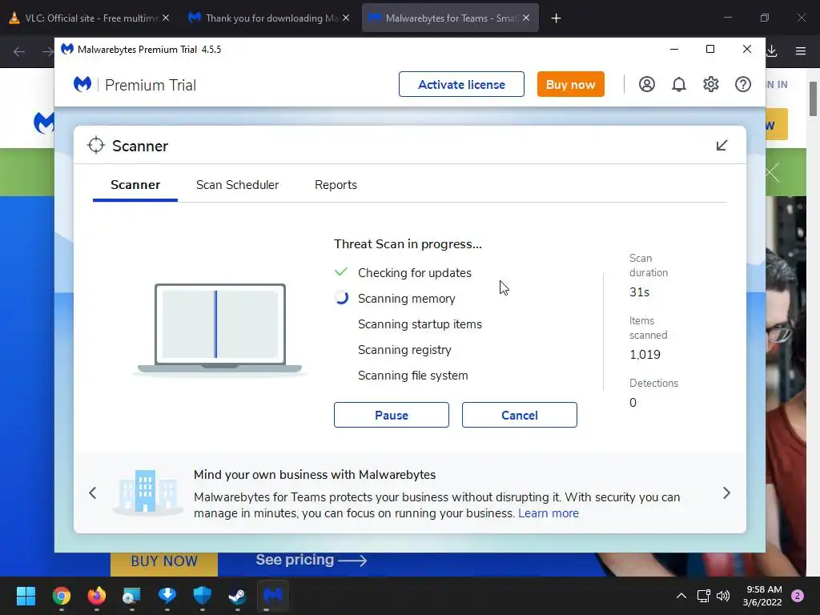
Task: Select Malwarebytes for Teams browser tab
Action: coord(450,18)
